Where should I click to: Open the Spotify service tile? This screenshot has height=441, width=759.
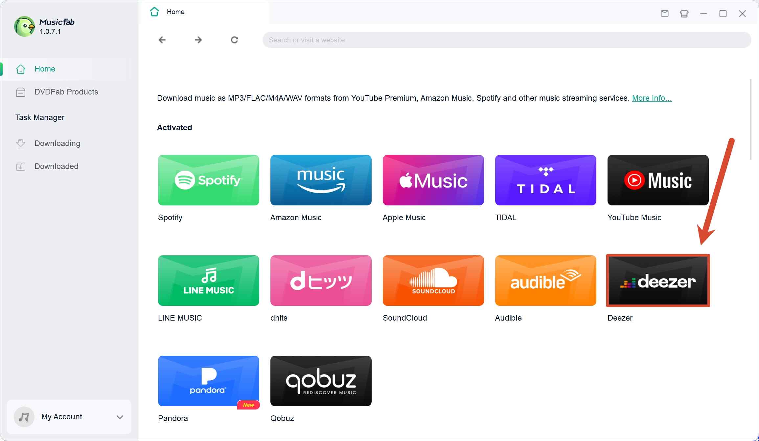click(208, 180)
